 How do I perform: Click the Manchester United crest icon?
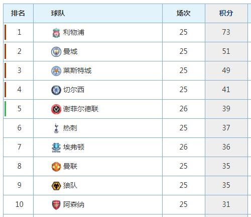click(x=56, y=167)
